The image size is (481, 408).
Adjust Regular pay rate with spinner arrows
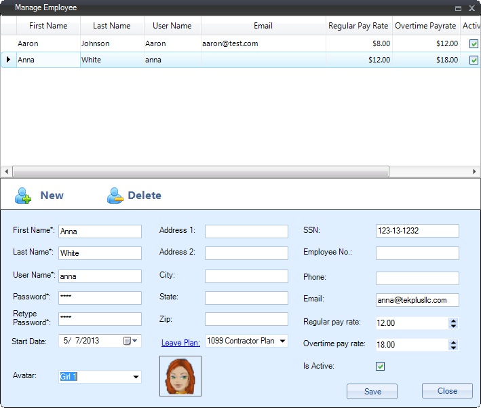[x=453, y=324]
